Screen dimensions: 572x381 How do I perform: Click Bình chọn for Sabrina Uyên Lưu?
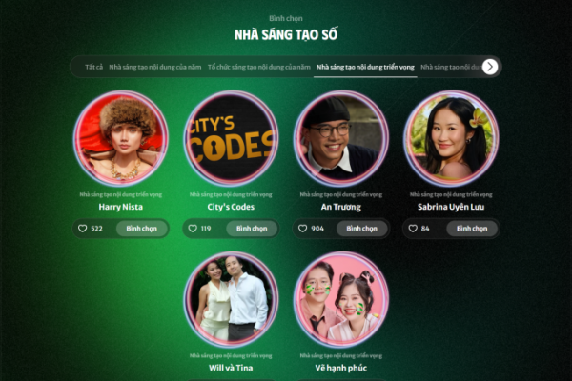coord(472,229)
